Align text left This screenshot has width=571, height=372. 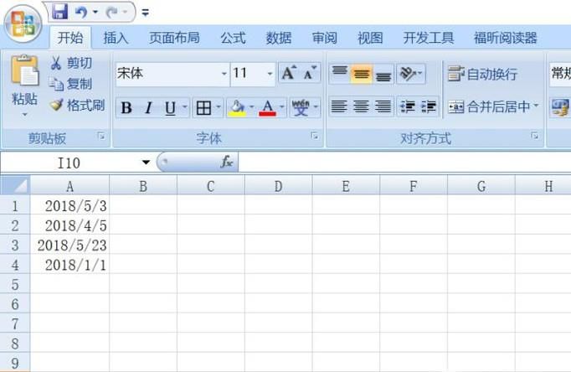pos(339,106)
